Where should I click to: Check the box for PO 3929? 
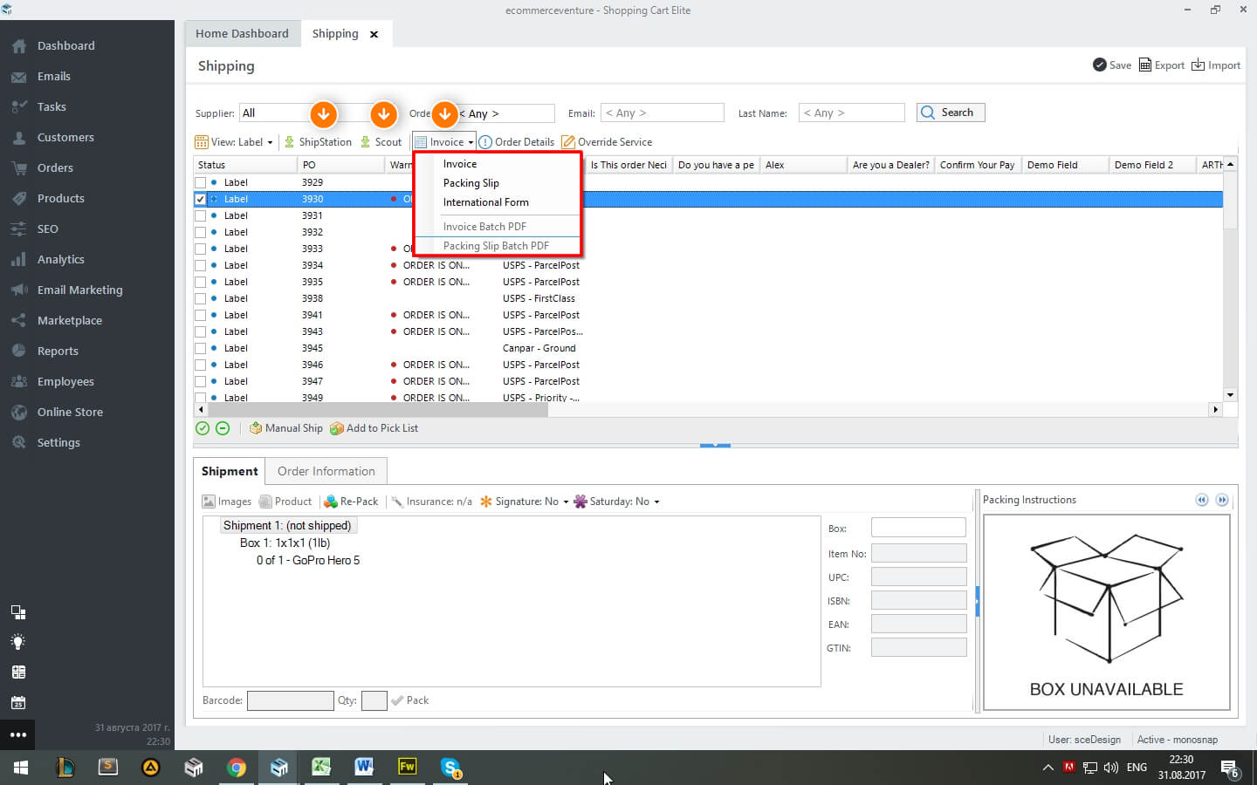(201, 183)
